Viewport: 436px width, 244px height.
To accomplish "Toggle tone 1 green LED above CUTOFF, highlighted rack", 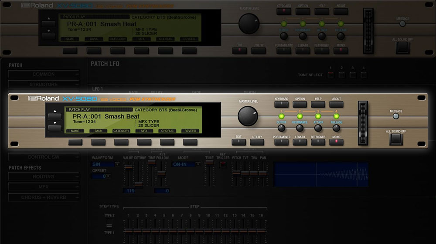I will pos(281,116).
